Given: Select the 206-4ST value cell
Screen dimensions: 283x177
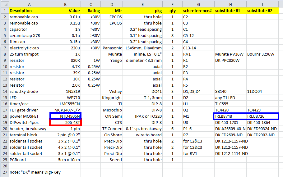Looking at the screenshot, I should pos(65,123).
